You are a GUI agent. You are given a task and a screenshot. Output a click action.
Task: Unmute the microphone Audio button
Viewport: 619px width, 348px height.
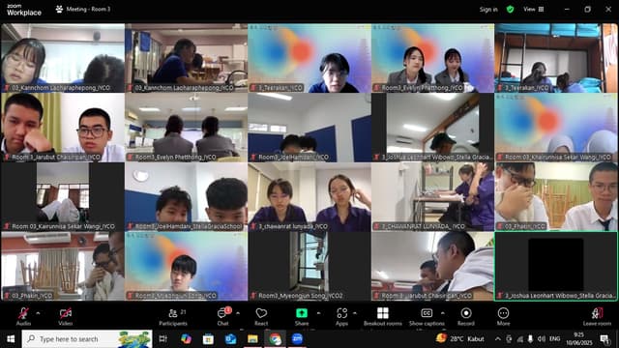point(23,316)
